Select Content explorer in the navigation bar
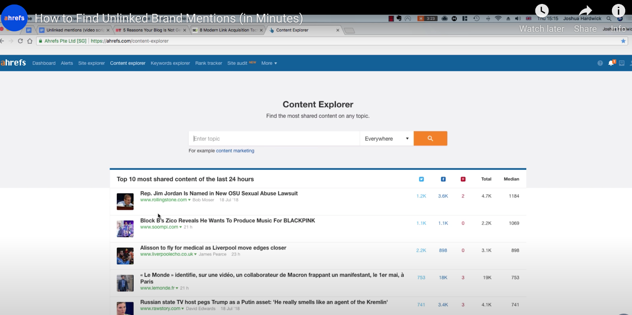632x315 pixels. 128,63
